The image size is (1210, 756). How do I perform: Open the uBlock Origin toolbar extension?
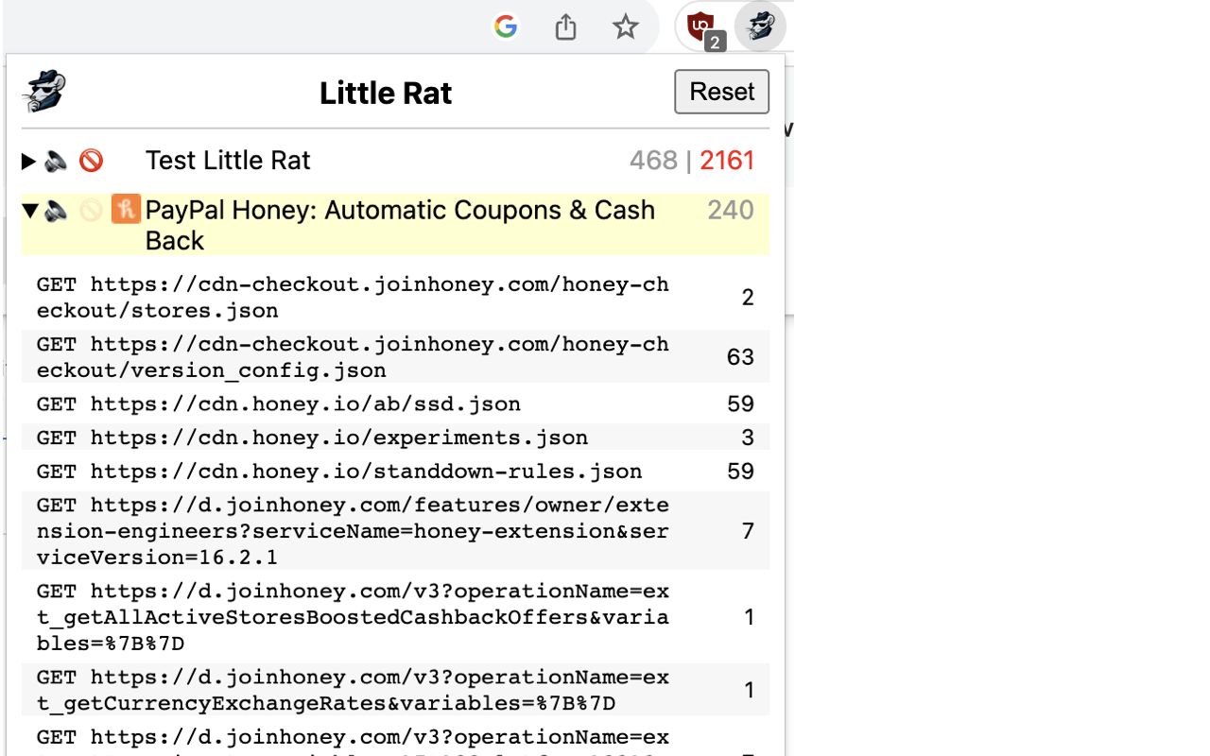(x=700, y=26)
